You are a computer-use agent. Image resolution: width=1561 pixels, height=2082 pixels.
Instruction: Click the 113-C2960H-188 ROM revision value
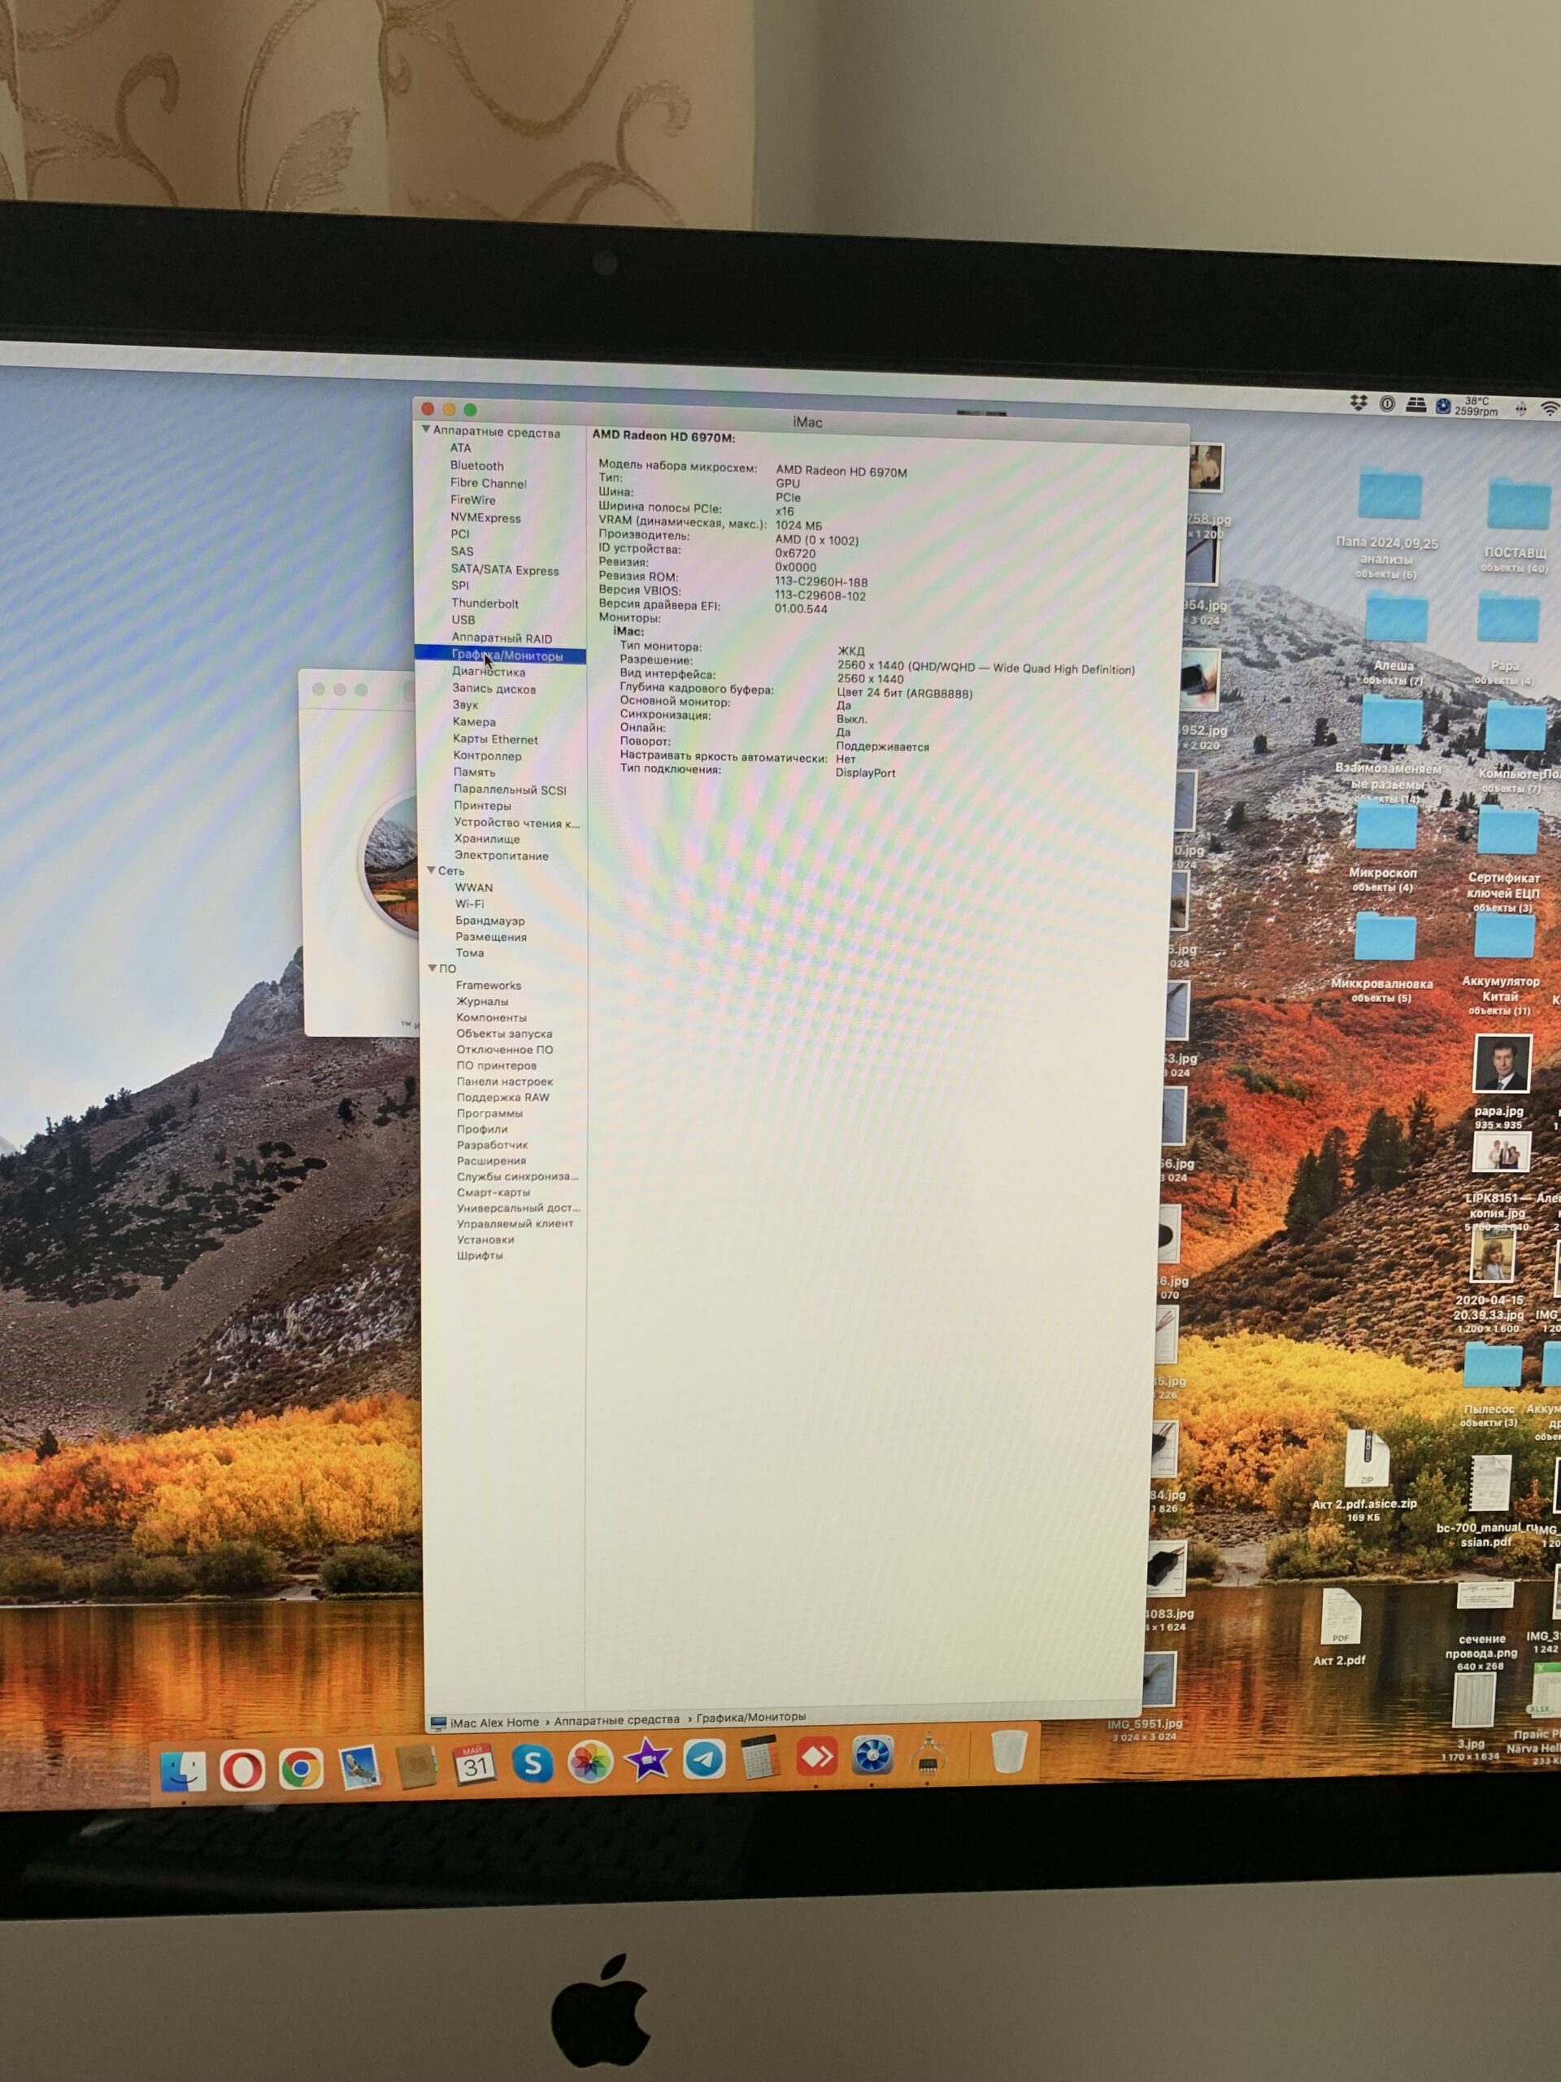click(820, 582)
